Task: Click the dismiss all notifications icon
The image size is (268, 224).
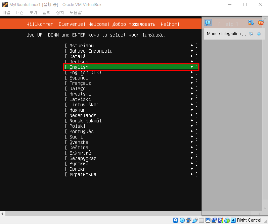Action: (261, 22)
